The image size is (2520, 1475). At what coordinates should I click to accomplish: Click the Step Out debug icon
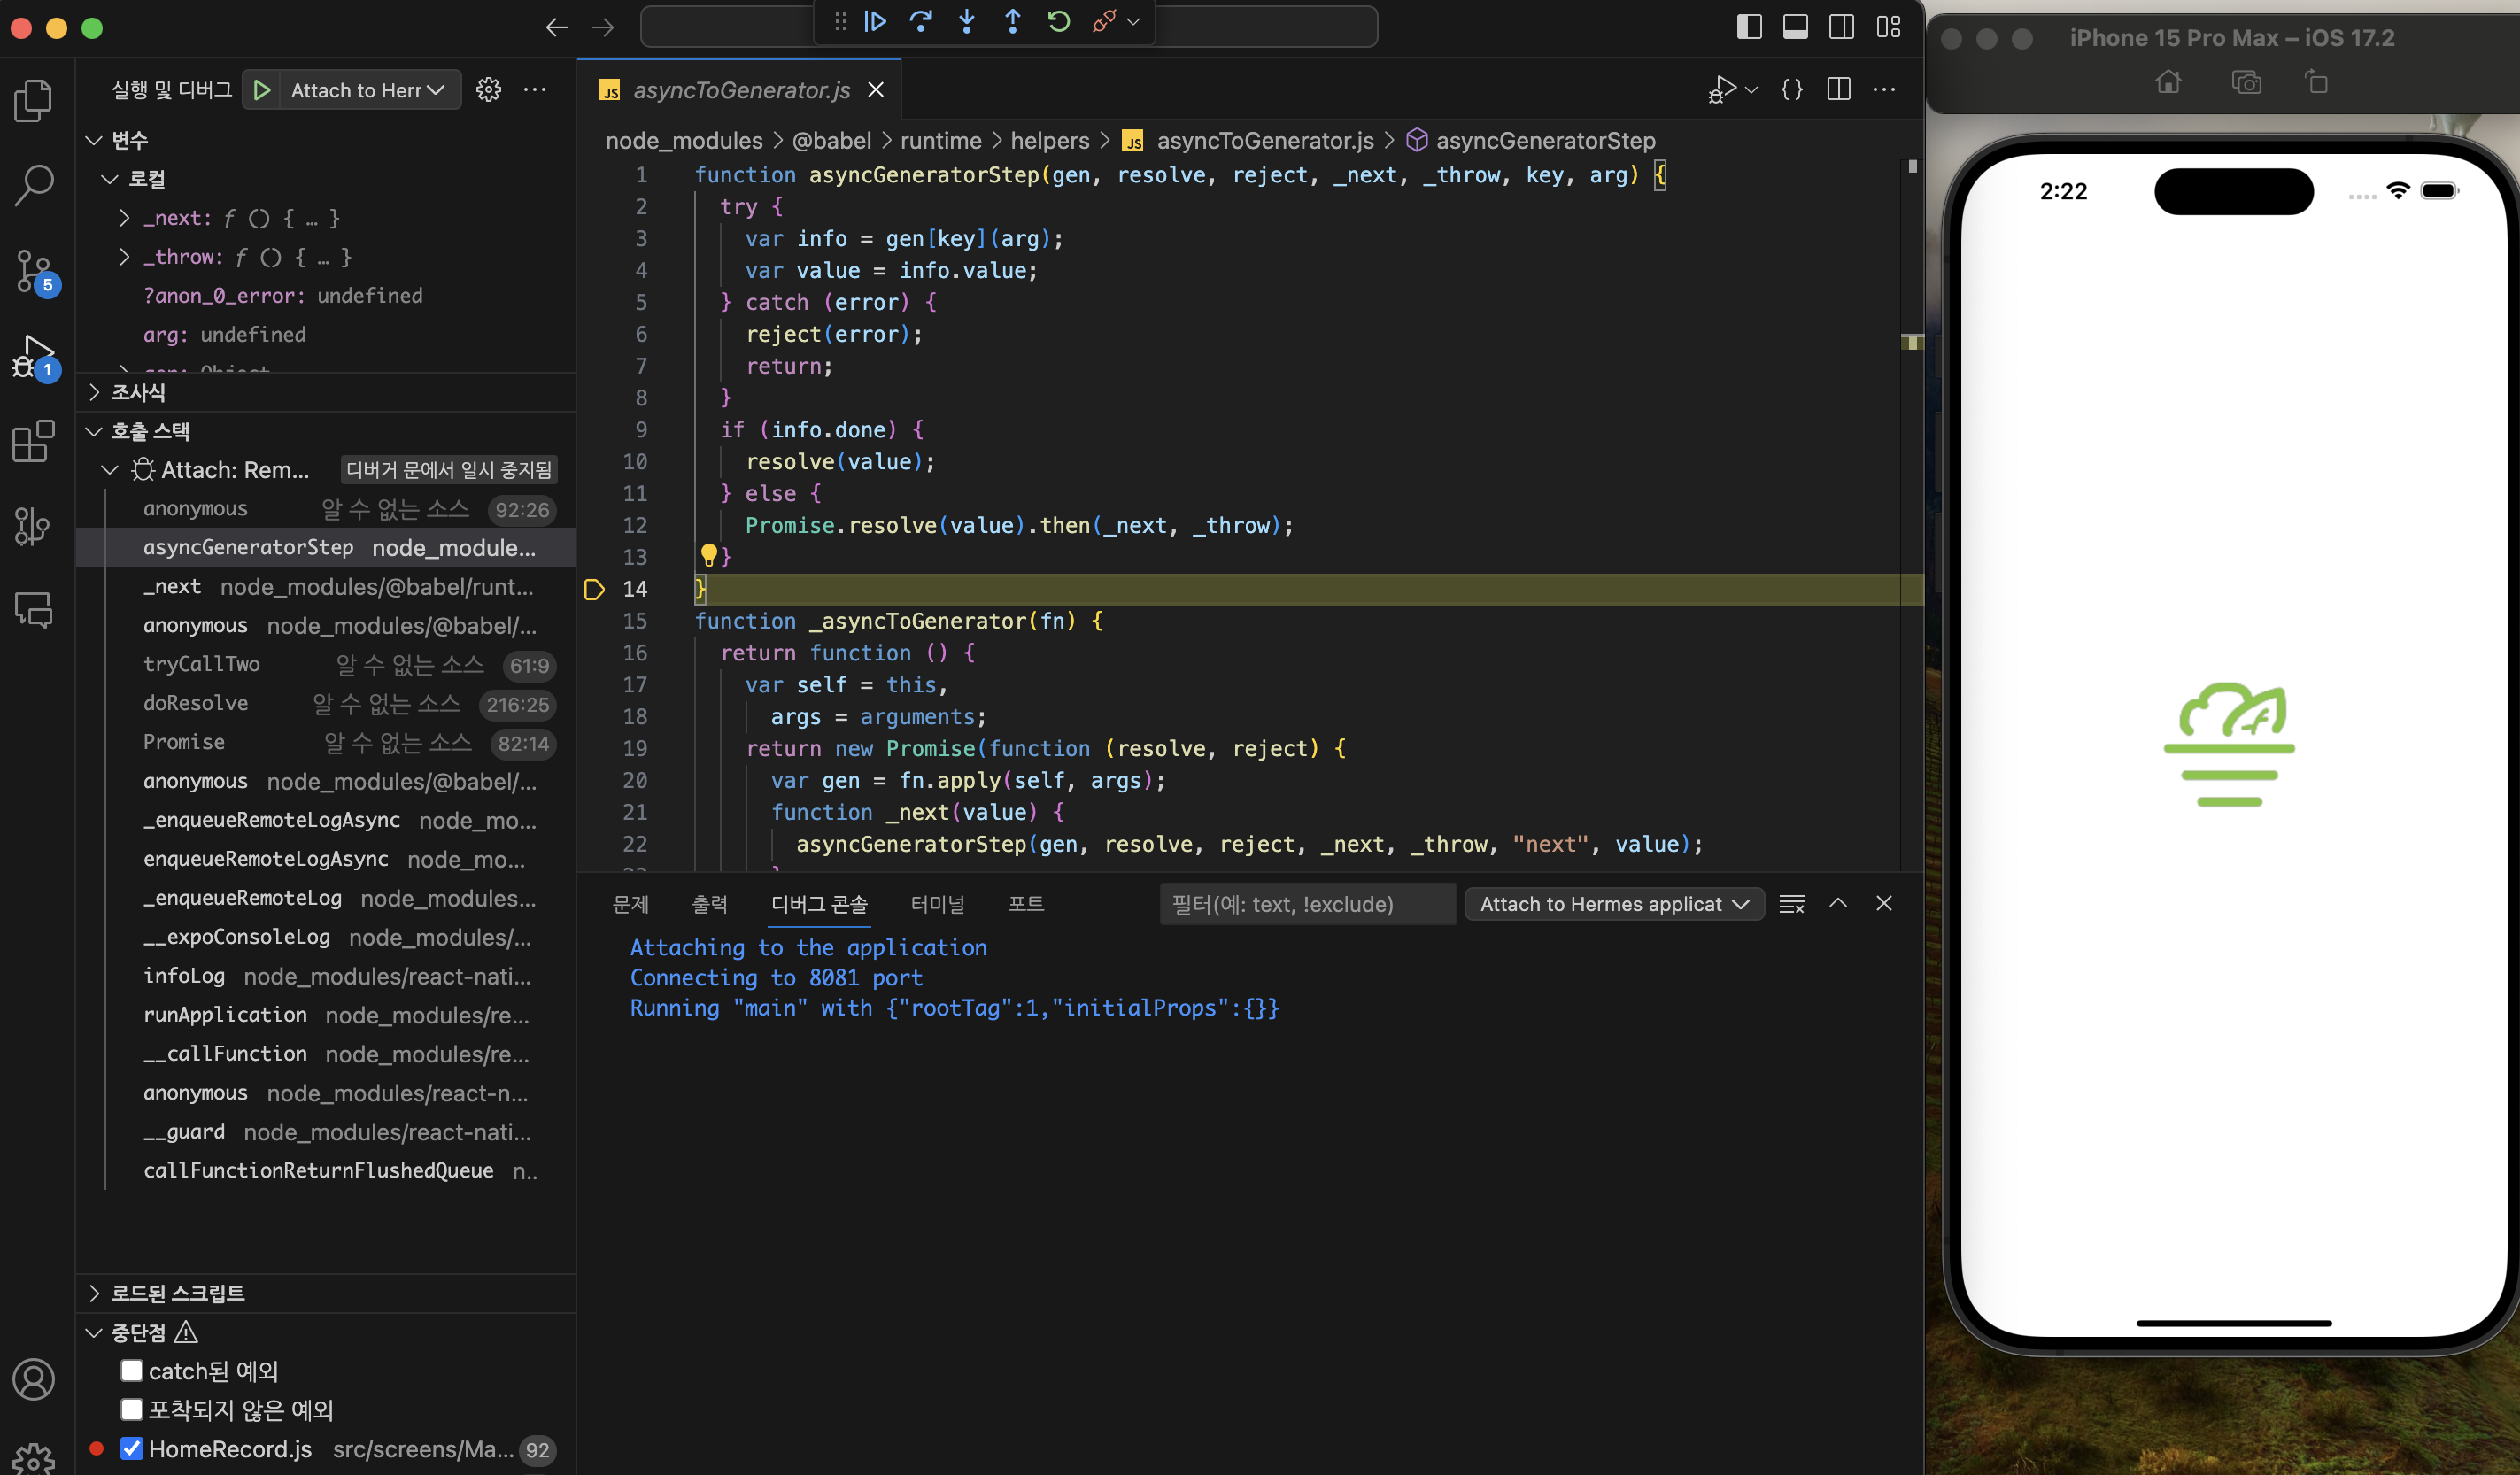tap(1012, 22)
